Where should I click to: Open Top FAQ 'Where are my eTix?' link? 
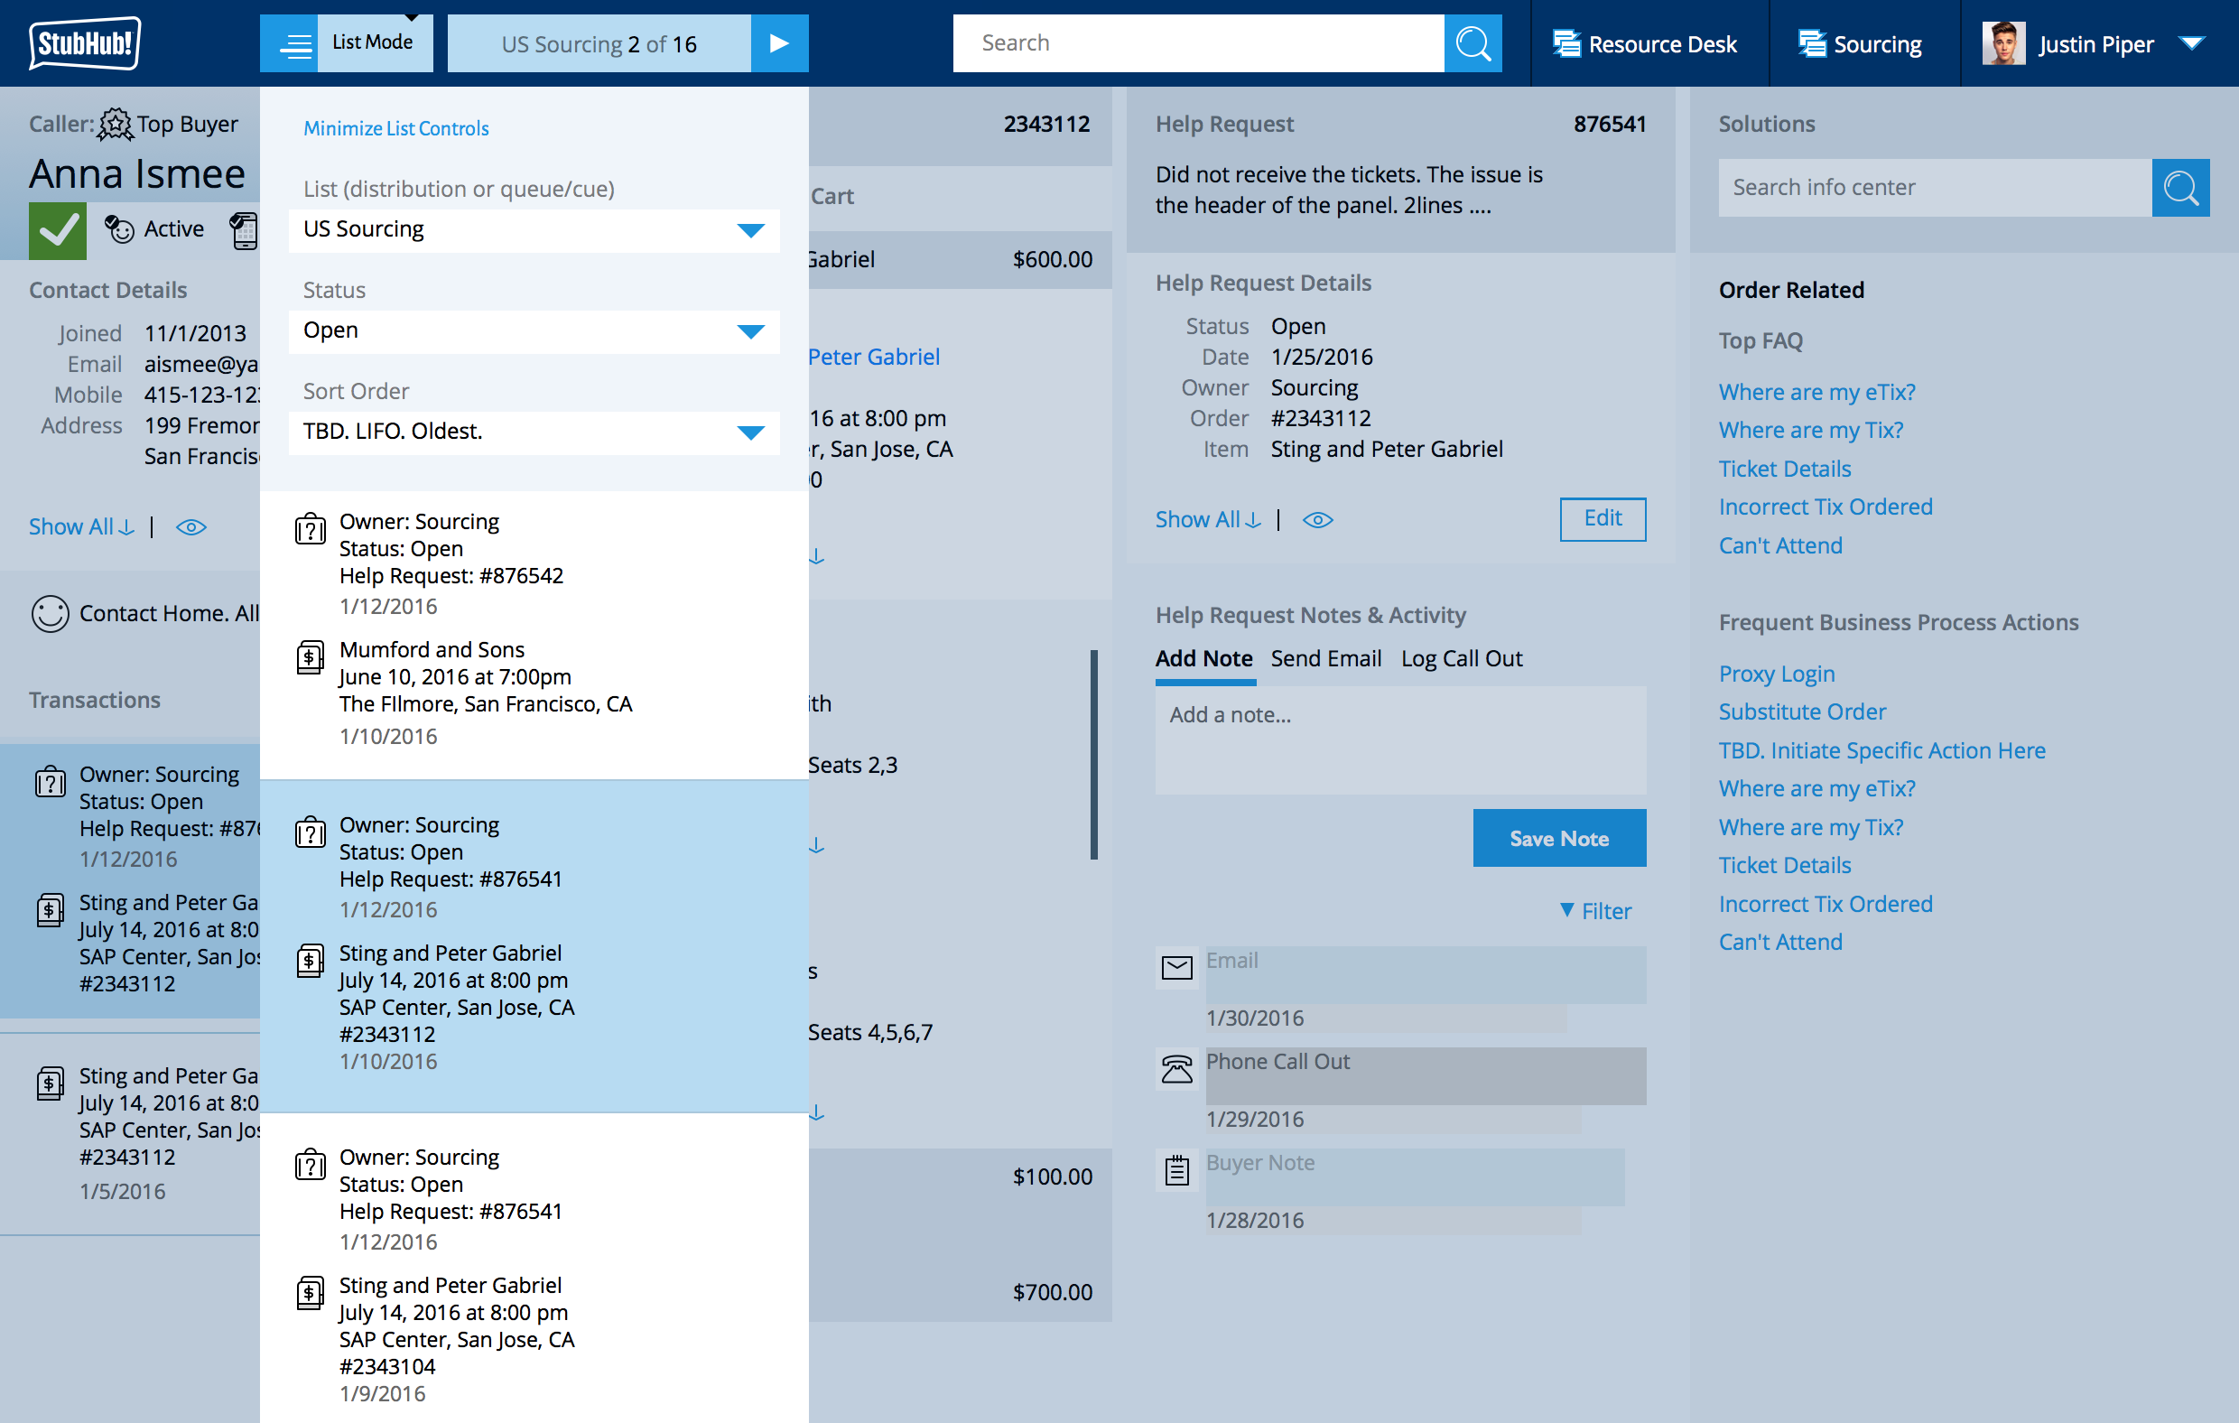tap(1816, 392)
